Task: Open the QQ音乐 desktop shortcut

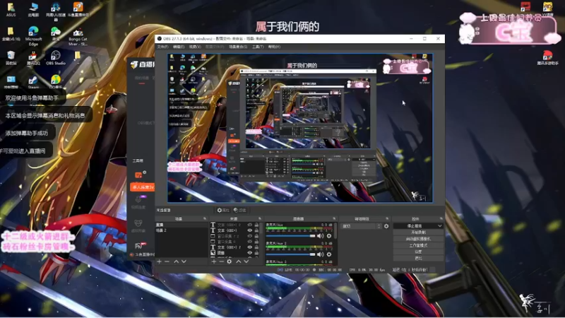Action: [x=56, y=82]
